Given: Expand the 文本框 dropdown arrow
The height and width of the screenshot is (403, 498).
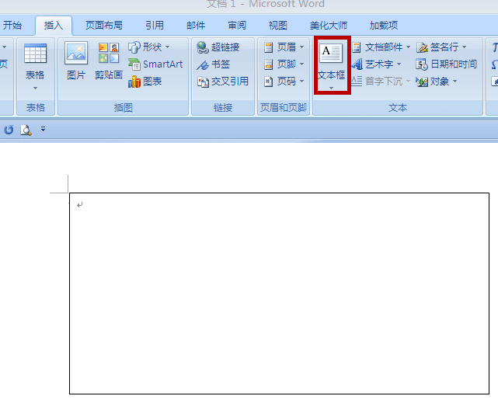Looking at the screenshot, I should coord(331,88).
